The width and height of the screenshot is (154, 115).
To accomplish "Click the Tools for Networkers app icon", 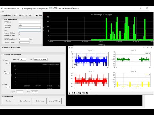I will [2, 8].
